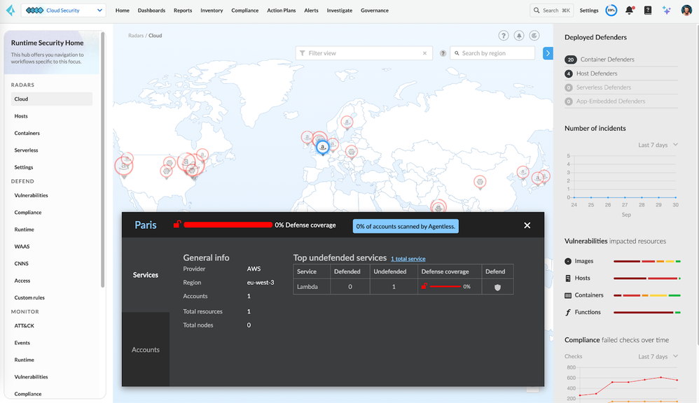699x403 pixels.
Task: Click the Defend shield icon for Lambda
Action: pos(497,287)
